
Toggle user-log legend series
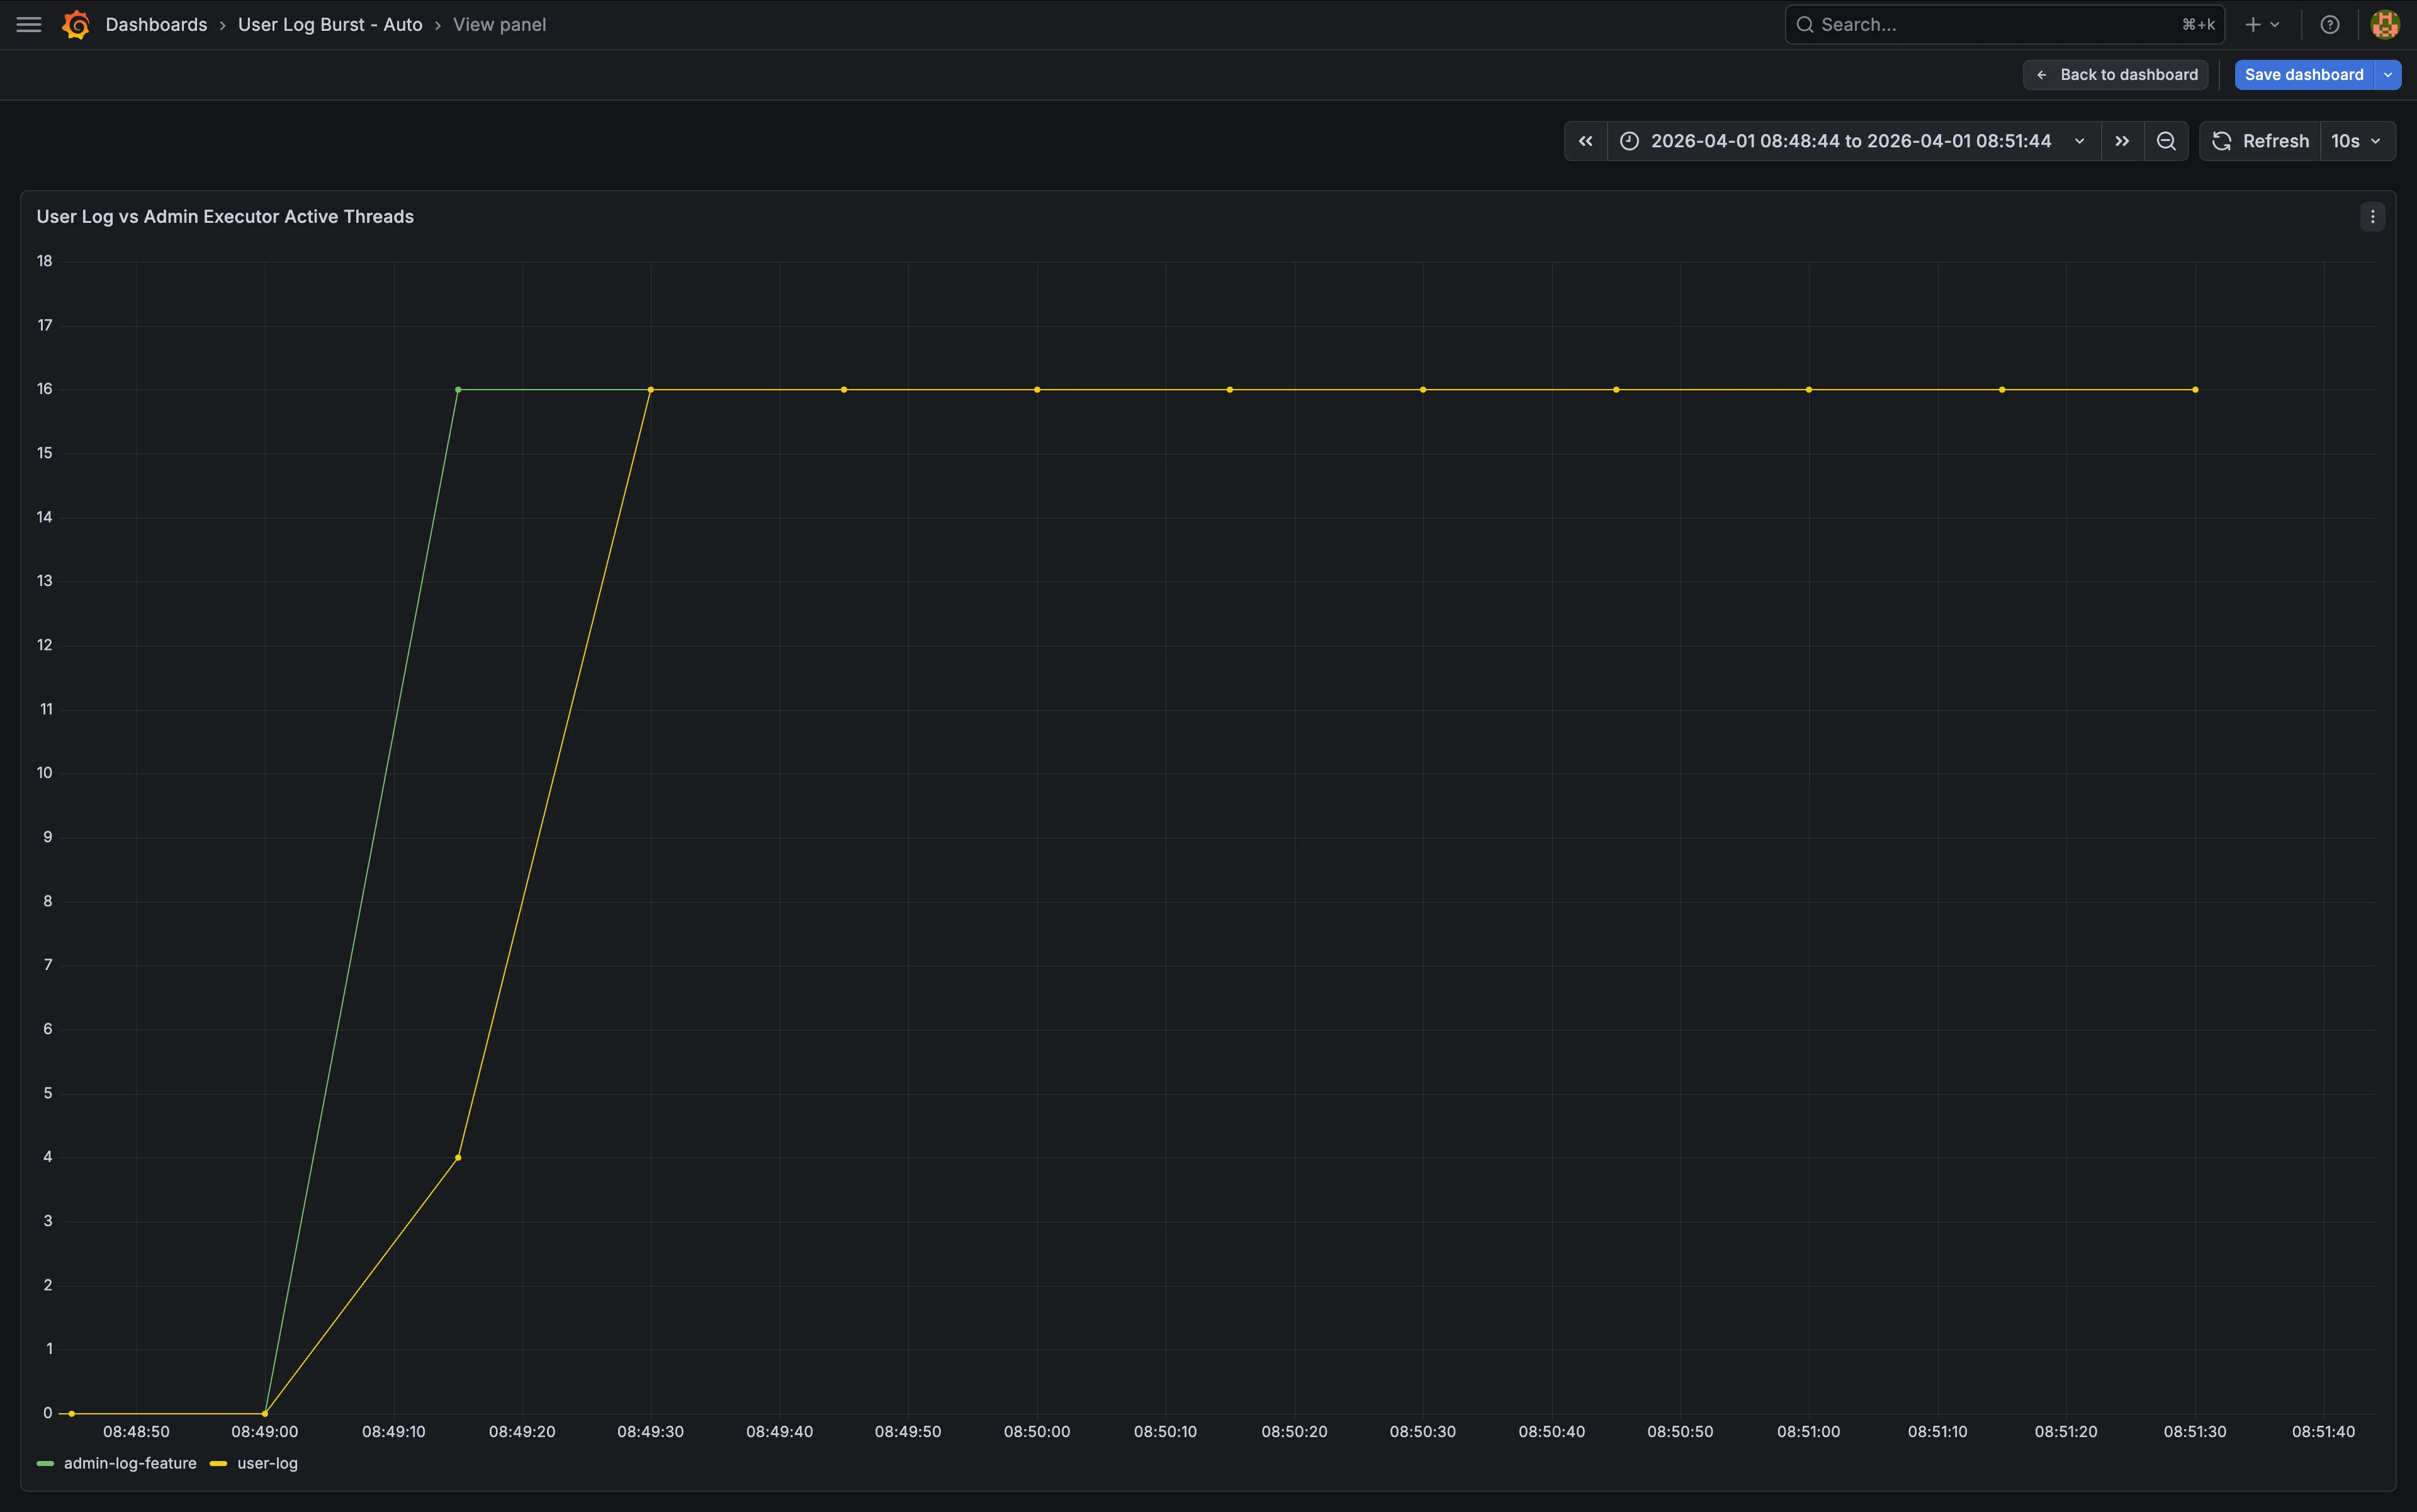(267, 1463)
